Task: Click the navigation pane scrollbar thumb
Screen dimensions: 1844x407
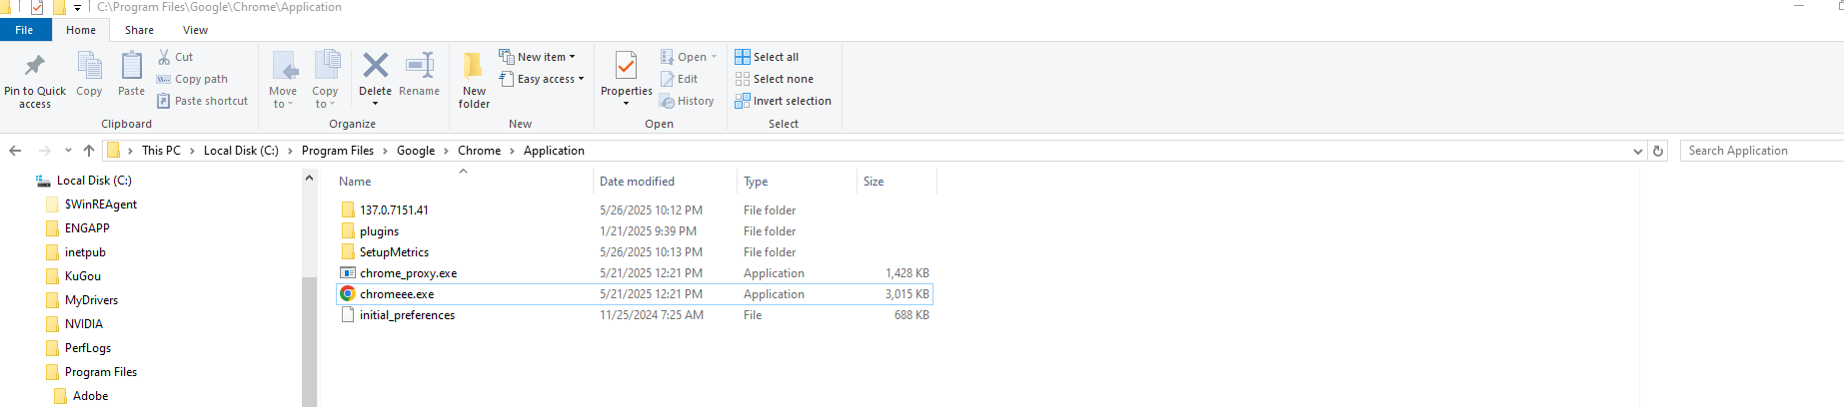Action: click(309, 341)
